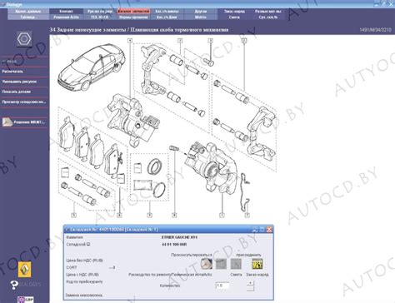The height and width of the screenshot is (303, 395).
Task: Click the car thumbnail in the diagram
Action: pyautogui.click(x=91, y=68)
